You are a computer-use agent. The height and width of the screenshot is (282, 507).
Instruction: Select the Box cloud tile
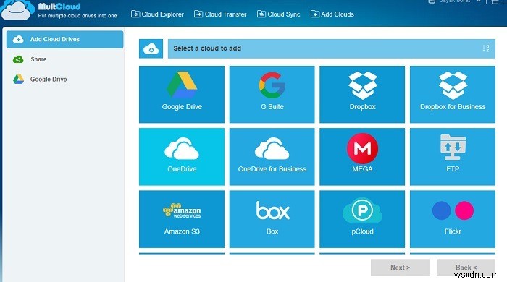[x=272, y=219]
